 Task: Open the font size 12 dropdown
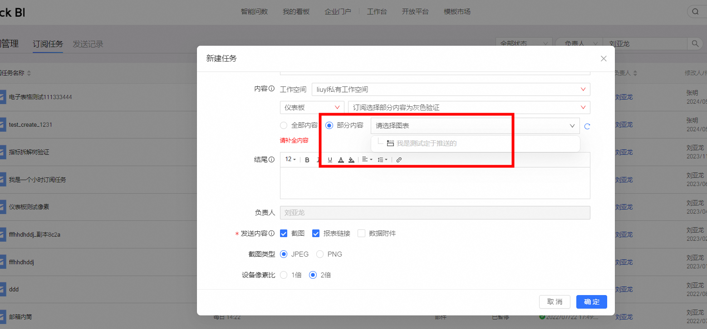(x=290, y=159)
